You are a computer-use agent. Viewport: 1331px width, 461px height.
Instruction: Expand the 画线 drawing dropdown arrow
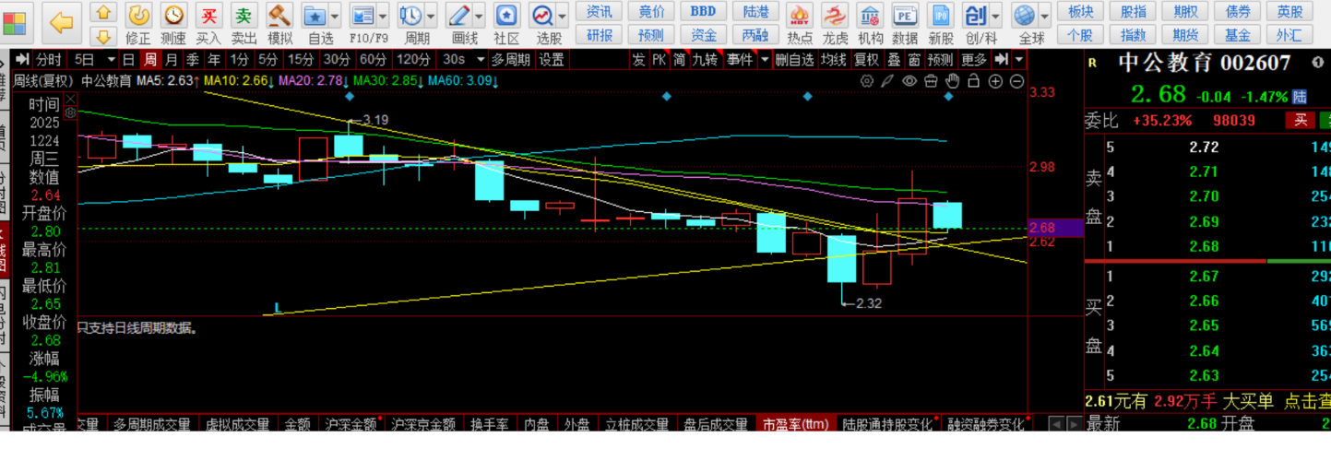pyautogui.click(x=479, y=16)
